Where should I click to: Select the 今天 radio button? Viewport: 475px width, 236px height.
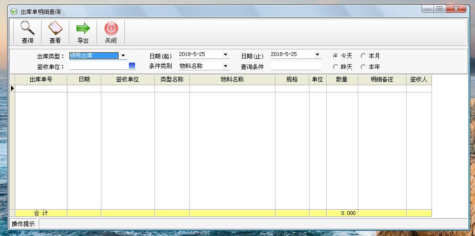point(335,56)
